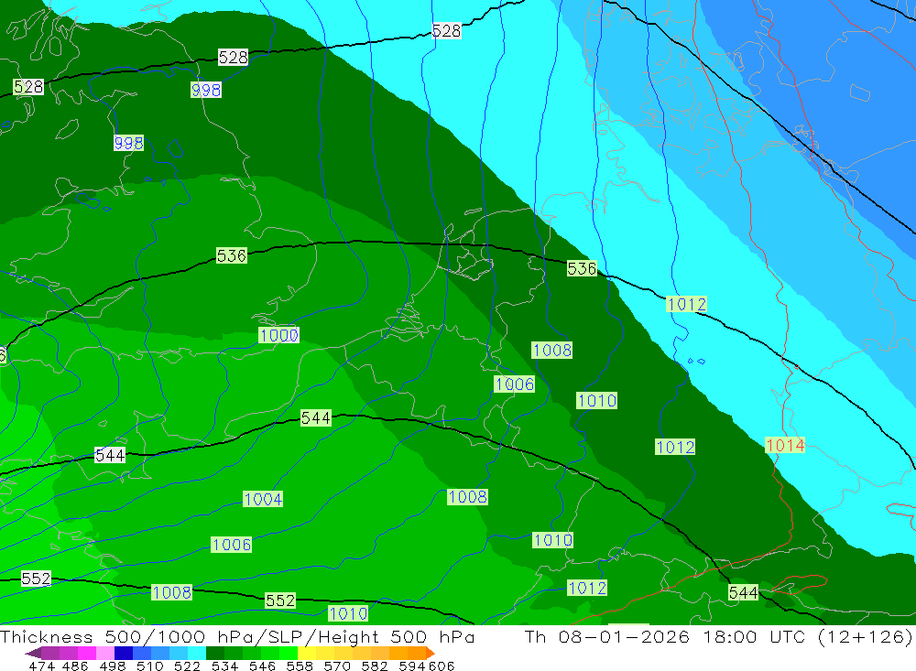916x671 pixels.
Task: Click the 528 label with green background
Action: pyautogui.click(x=28, y=87)
